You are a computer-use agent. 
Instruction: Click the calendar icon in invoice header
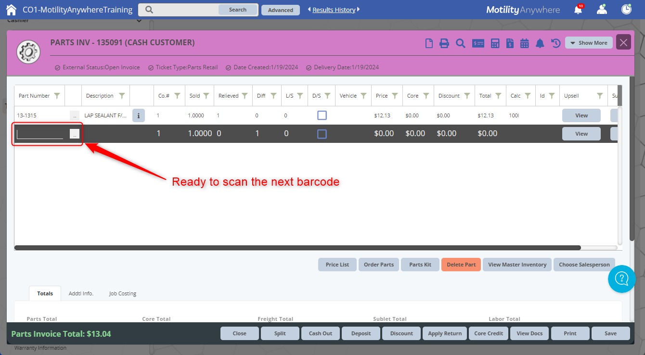click(525, 43)
